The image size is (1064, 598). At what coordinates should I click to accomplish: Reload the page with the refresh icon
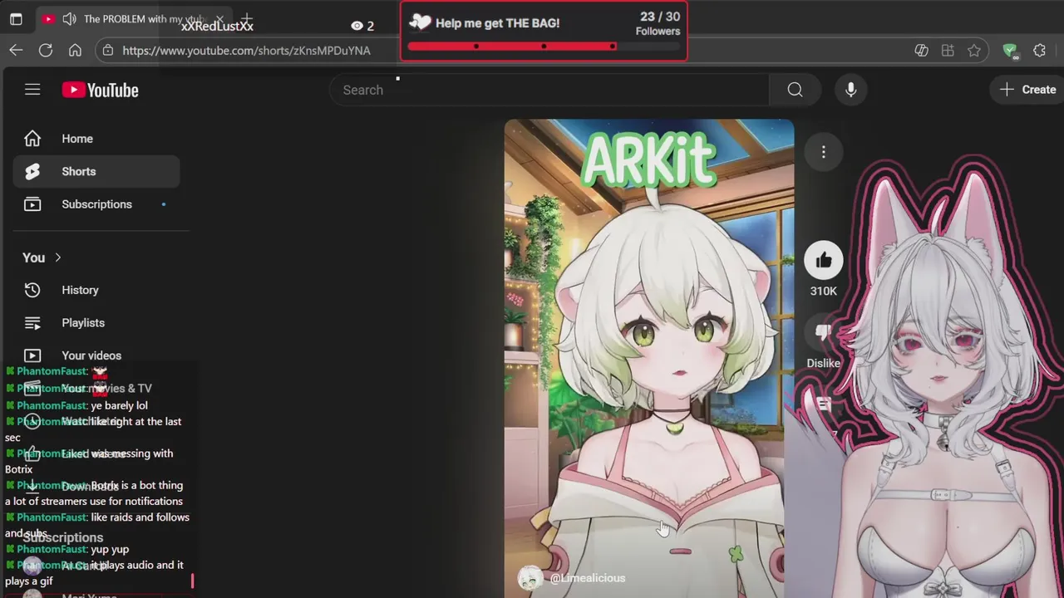[x=46, y=51]
